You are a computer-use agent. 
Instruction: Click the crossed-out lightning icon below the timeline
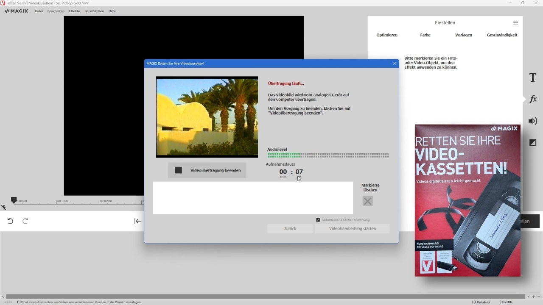[4, 208]
